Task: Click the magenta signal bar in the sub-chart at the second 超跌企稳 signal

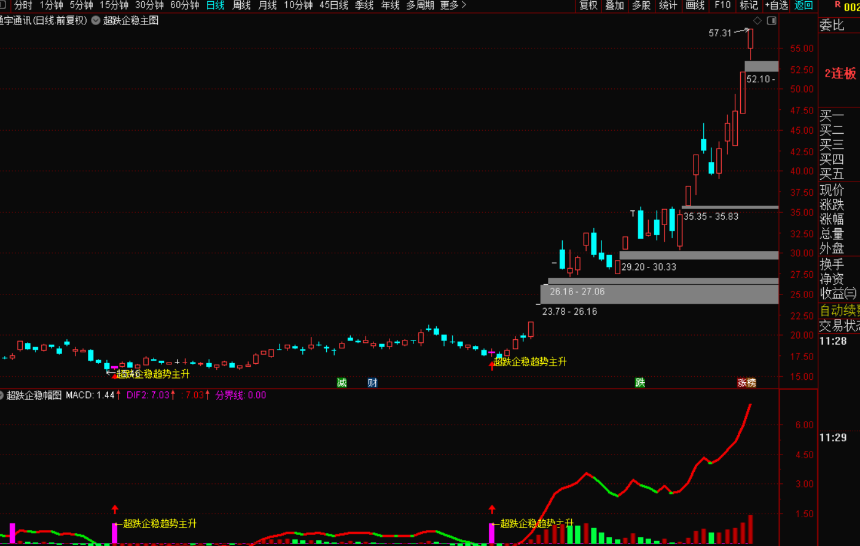Action: (x=491, y=533)
